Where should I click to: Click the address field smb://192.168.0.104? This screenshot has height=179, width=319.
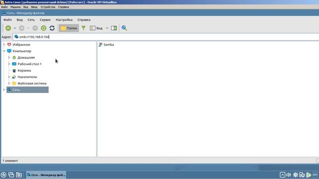coord(165,37)
